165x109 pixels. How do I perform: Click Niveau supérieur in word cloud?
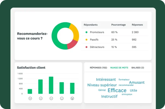tap(102, 85)
